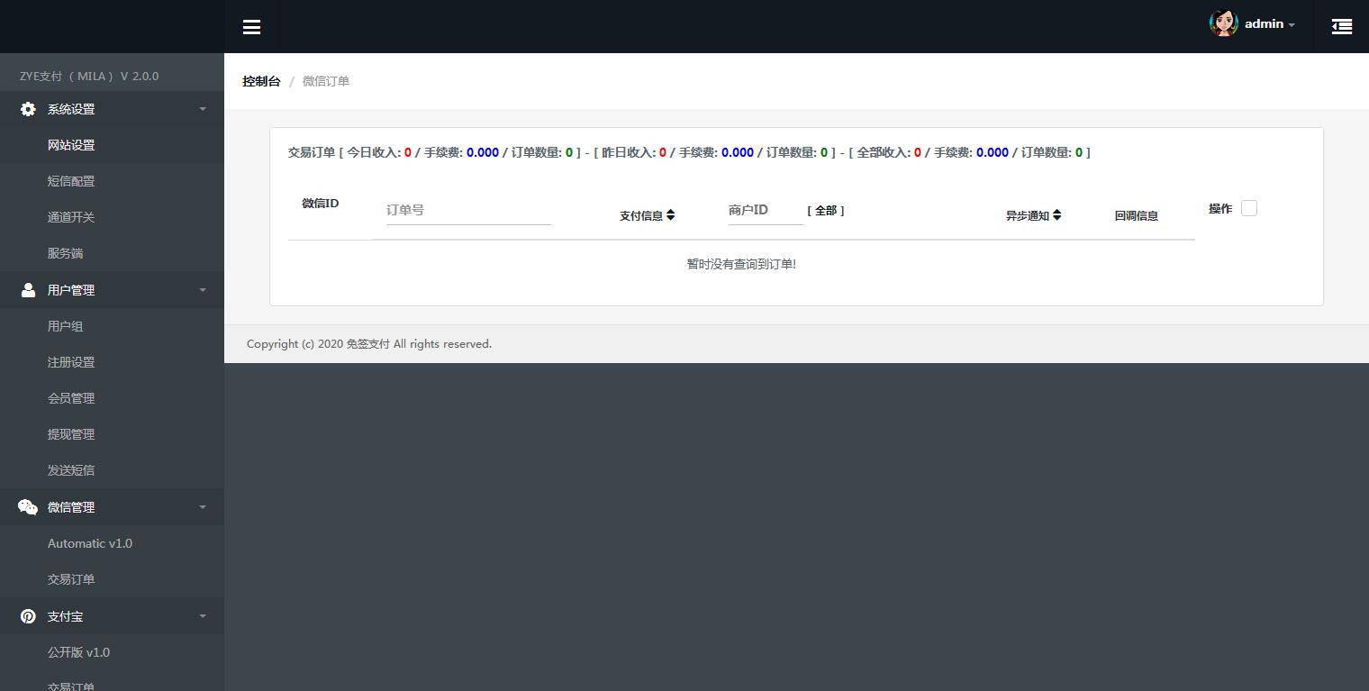Image resolution: width=1369 pixels, height=691 pixels.
Task: Click the [ 全部 ] filter link
Action: [826, 211]
